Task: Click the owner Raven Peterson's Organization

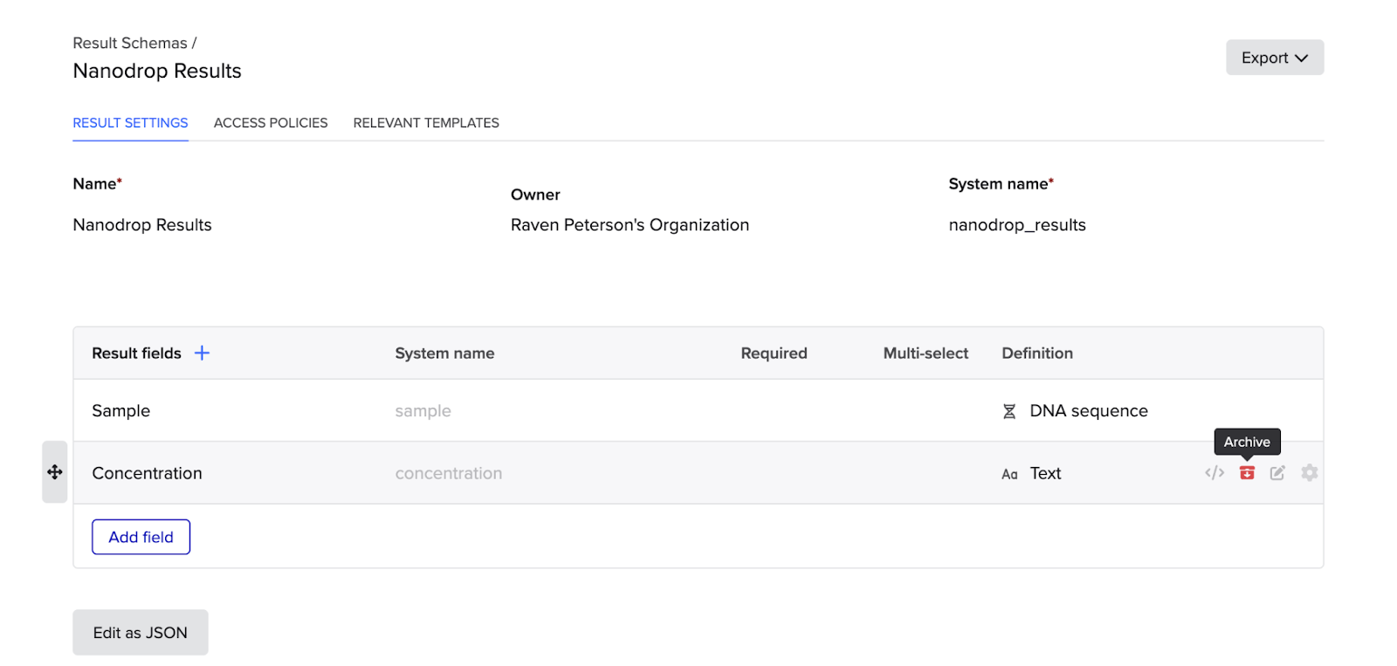Action: (x=630, y=225)
